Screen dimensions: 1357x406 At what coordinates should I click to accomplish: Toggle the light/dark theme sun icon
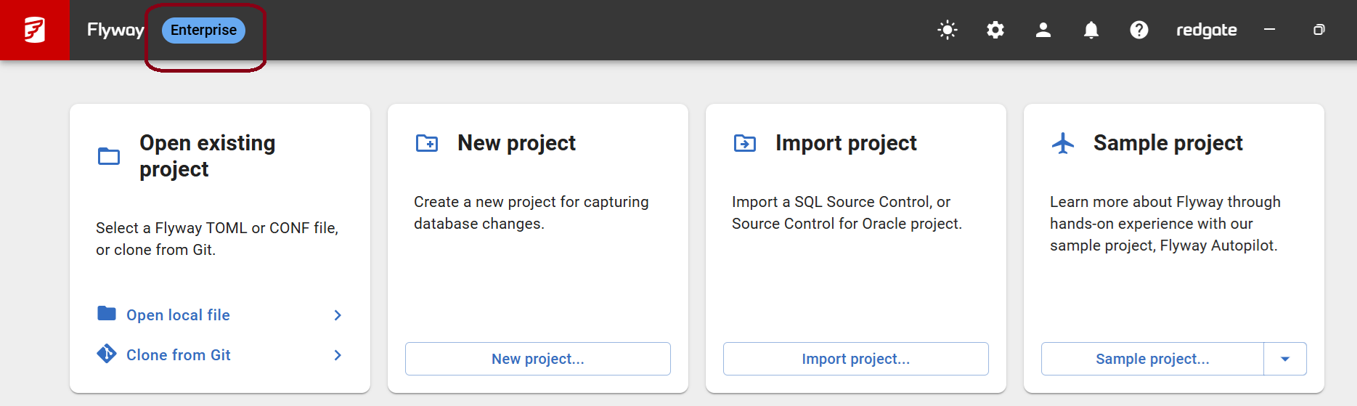click(948, 30)
